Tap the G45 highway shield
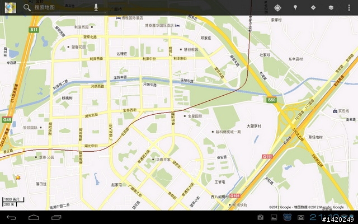The height and width of the screenshot is (224, 358). (7, 120)
